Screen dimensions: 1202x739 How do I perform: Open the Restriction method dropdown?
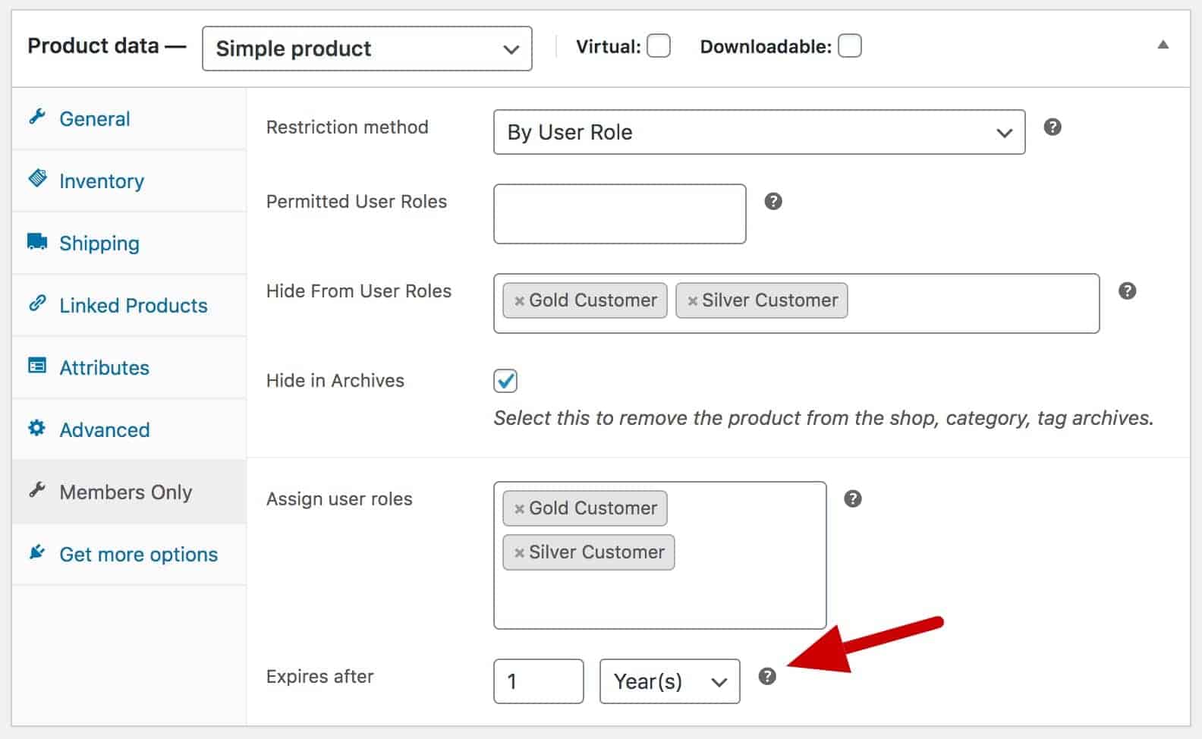pos(760,132)
